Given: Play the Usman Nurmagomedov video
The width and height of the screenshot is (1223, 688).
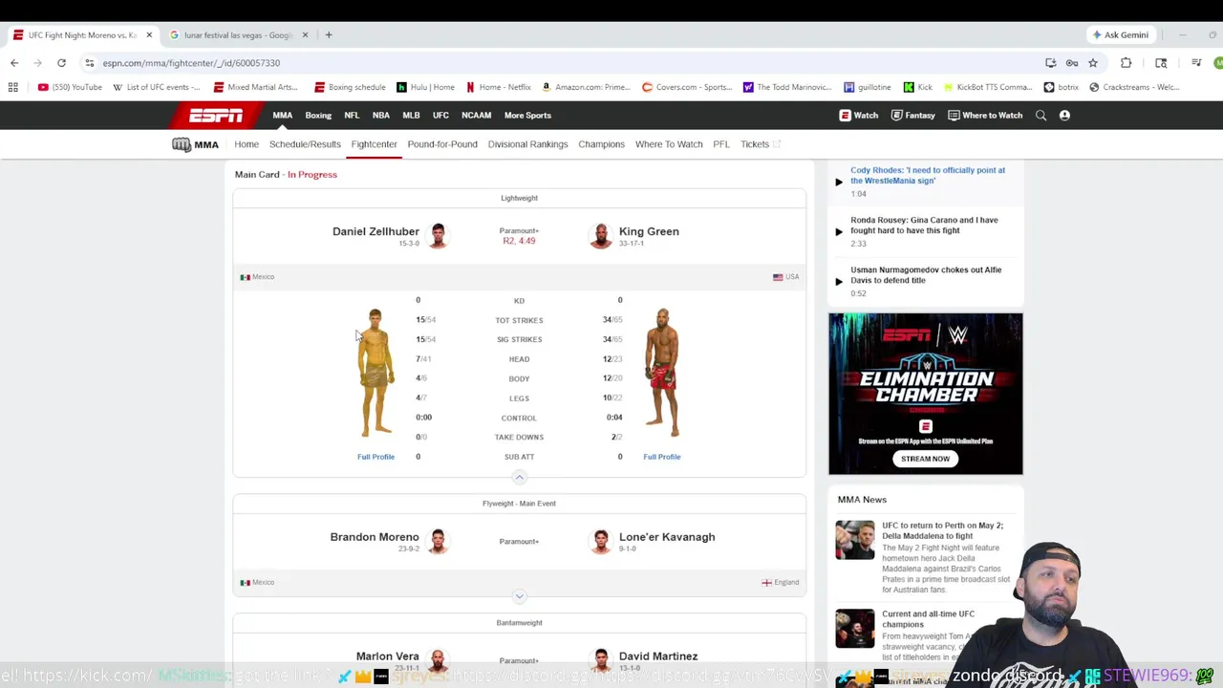Looking at the screenshot, I should coord(839,281).
